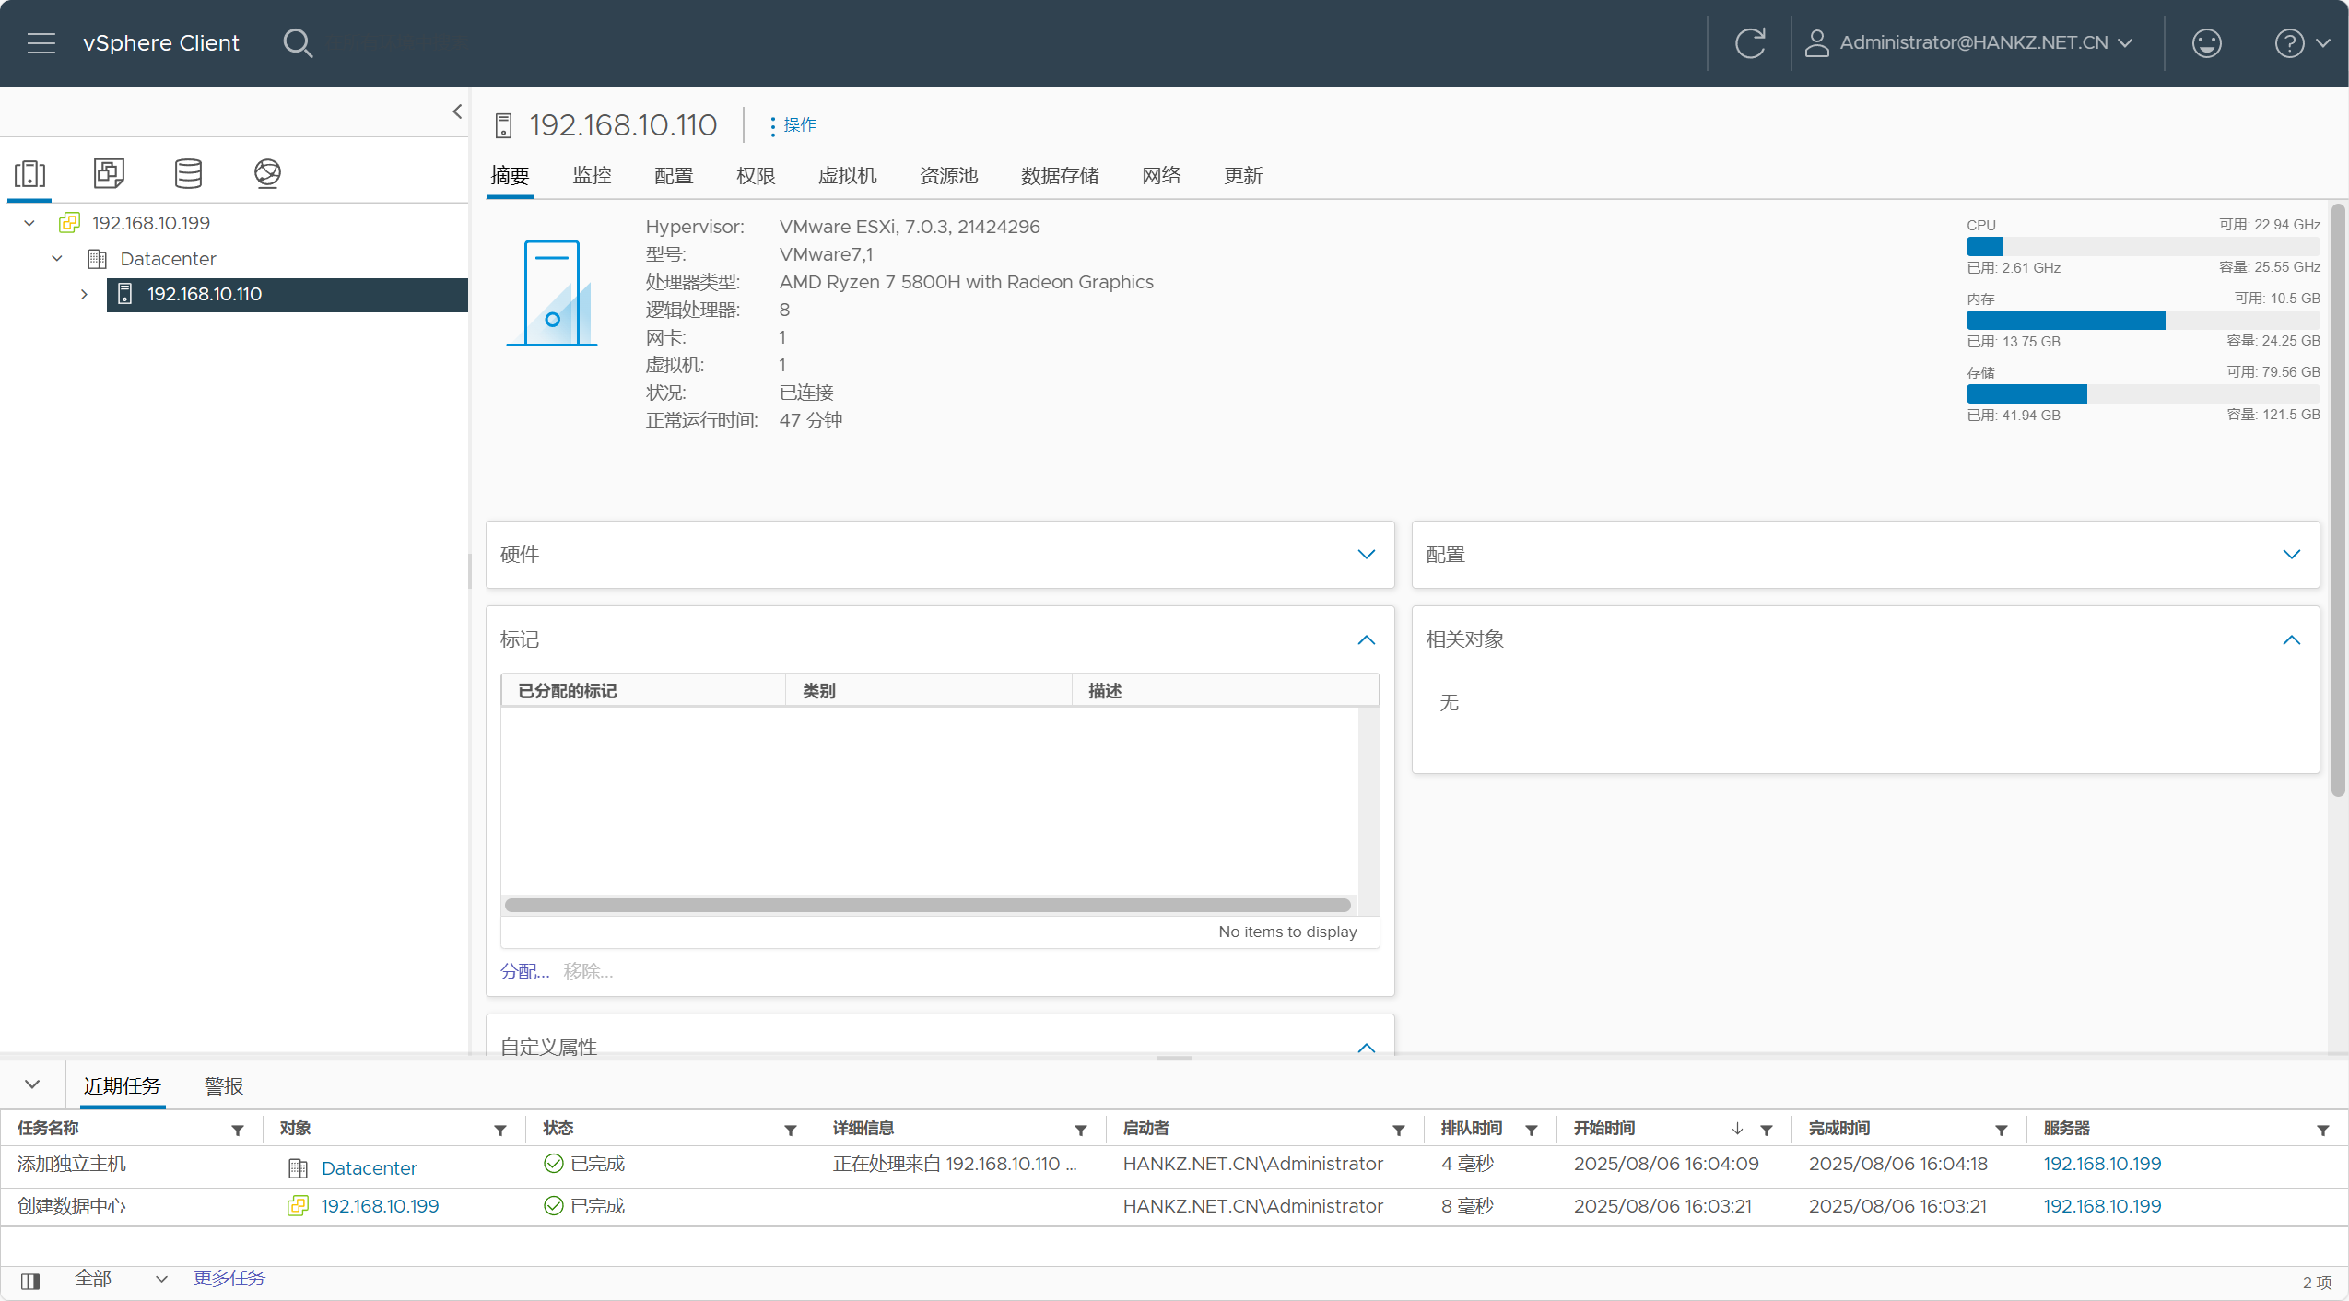2349x1301 pixels.
Task: Filter the 开始时间 column
Action: click(x=1767, y=1130)
